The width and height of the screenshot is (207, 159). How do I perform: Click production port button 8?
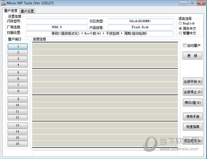18,91
